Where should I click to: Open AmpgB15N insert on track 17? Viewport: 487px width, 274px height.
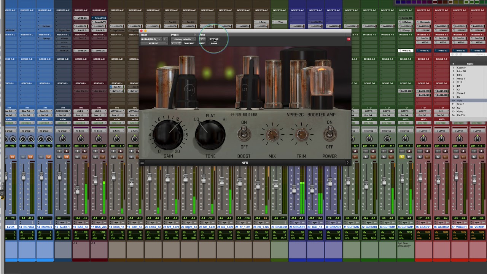tap(99, 18)
